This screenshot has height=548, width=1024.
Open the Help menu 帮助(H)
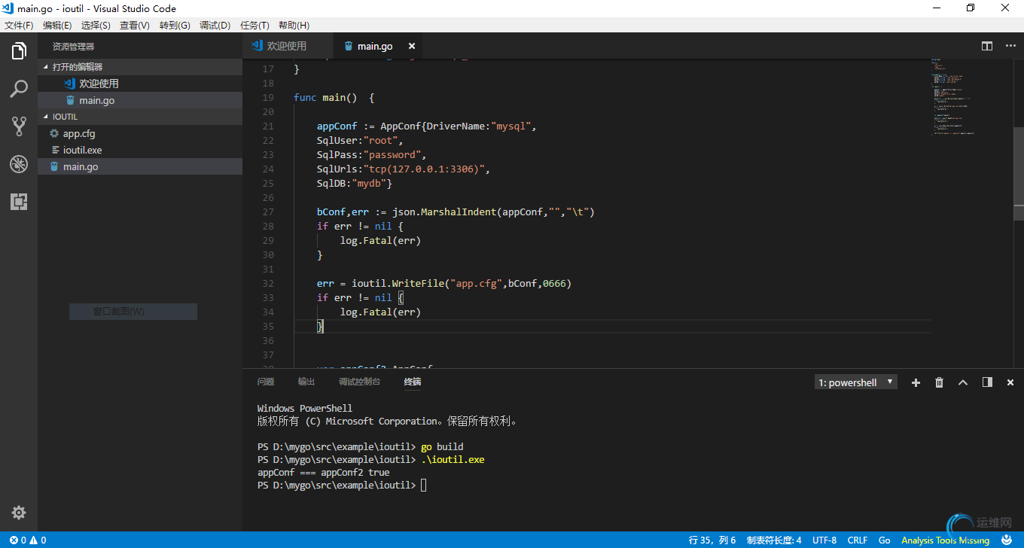(294, 25)
